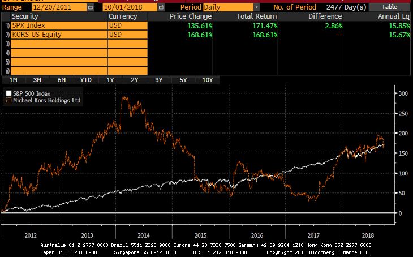
Task: Click the Michael Kors Holdings Ltd legend label
Action: pos(46,100)
